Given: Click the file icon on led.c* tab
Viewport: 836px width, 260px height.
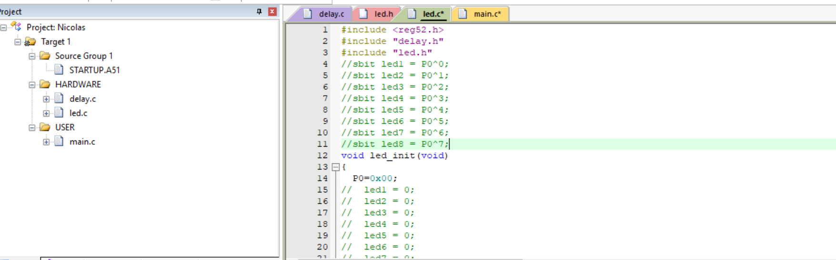Looking at the screenshot, I should [x=412, y=14].
